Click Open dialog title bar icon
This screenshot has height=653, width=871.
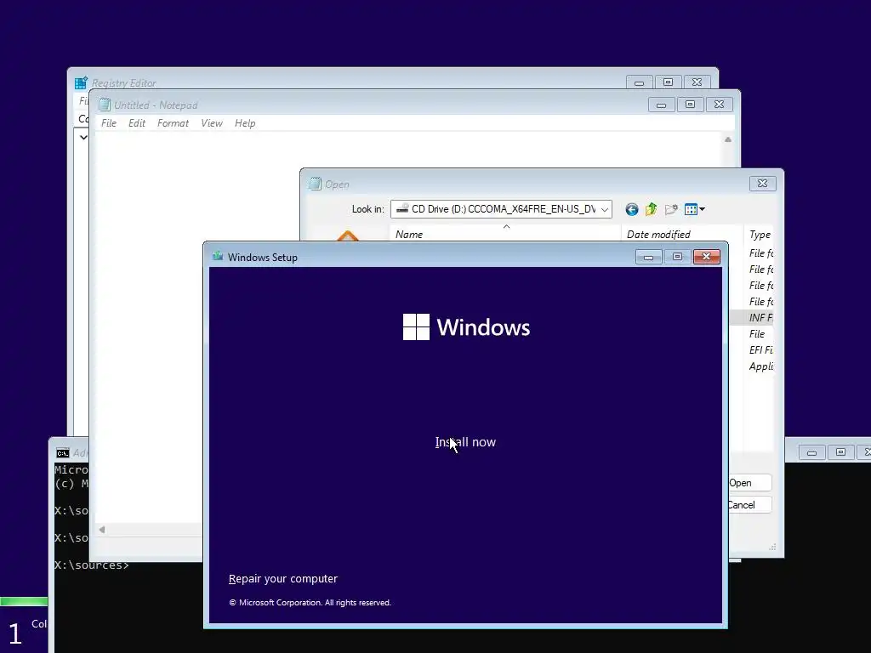(315, 184)
